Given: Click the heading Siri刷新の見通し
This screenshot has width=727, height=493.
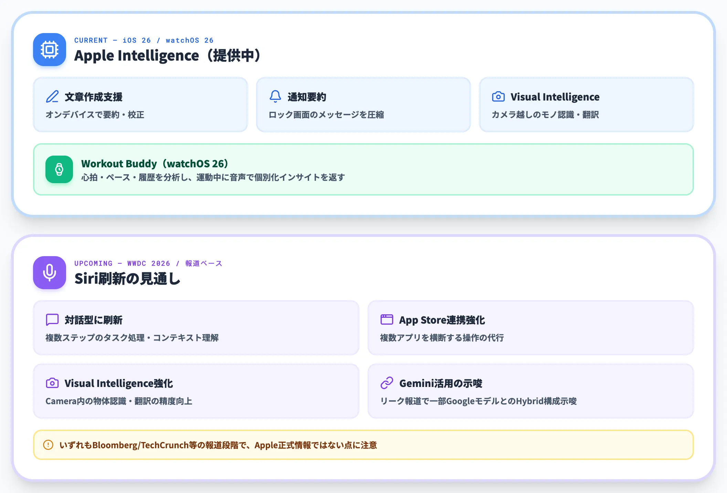Looking at the screenshot, I should (127, 279).
